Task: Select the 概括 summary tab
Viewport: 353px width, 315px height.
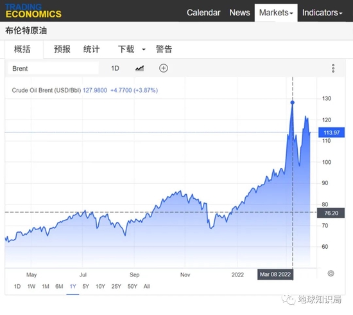Action: point(22,49)
